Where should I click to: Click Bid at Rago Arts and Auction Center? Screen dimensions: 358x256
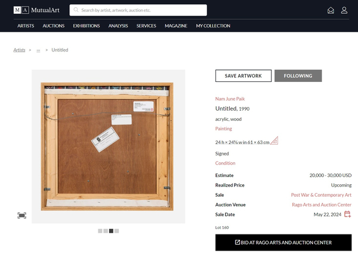pos(283,242)
